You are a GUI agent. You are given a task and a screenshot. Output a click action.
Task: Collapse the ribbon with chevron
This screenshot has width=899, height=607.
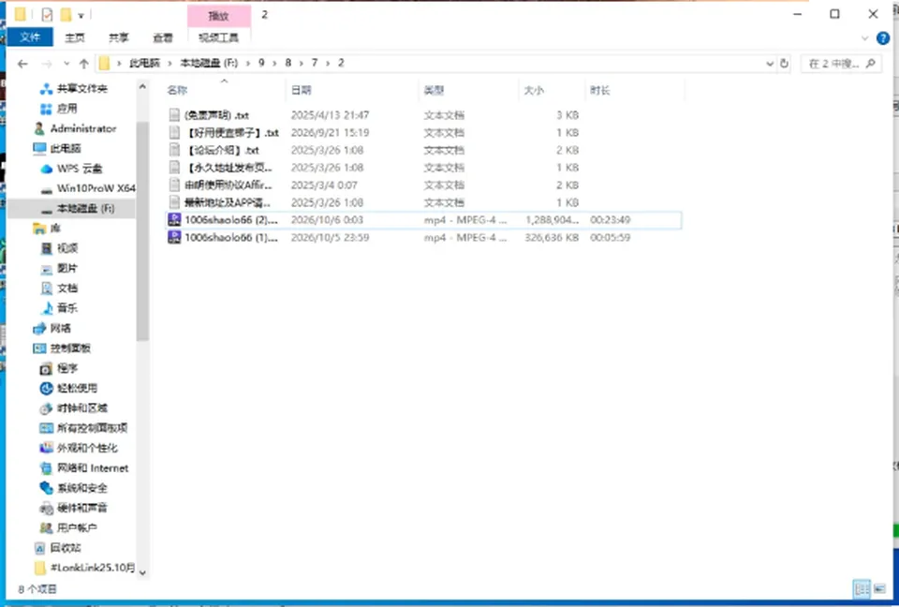864,38
